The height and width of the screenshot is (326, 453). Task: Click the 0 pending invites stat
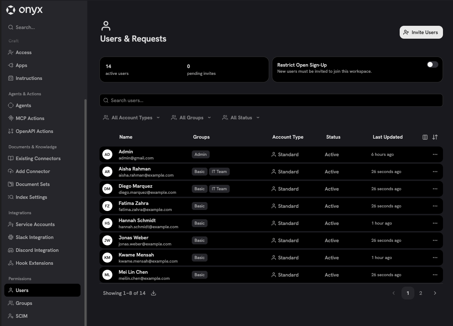click(x=201, y=69)
